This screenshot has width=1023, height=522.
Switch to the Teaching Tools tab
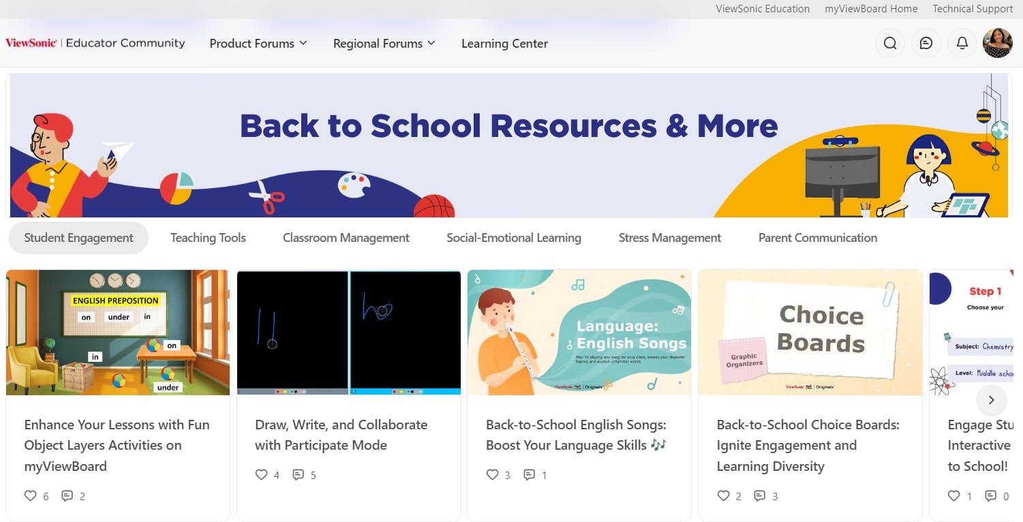pyautogui.click(x=208, y=238)
